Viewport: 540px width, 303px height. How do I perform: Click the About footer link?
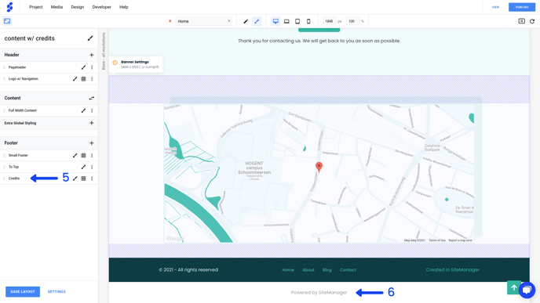coord(308,270)
